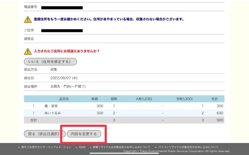Open the 家電リサイクル法対象品目のお申し込みについて link

[121, 147]
